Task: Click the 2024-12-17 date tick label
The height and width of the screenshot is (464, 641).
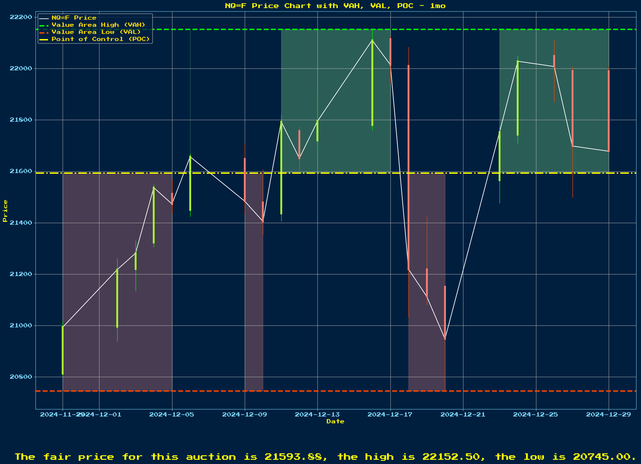Action: point(390,415)
